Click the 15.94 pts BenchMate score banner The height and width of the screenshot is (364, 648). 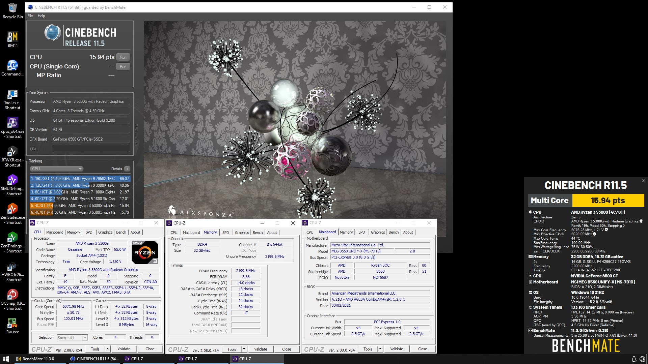tap(608, 201)
